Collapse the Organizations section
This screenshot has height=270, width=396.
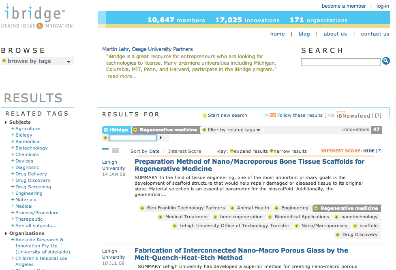(6, 234)
